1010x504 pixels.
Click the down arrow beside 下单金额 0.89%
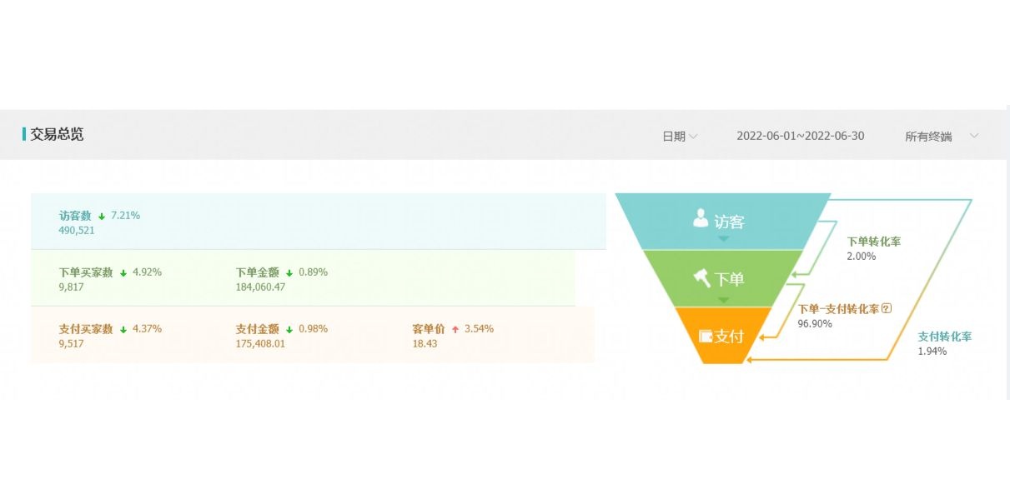point(289,272)
